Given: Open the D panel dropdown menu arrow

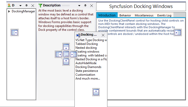Looking at the screenshot, I should (x=20, y=5).
